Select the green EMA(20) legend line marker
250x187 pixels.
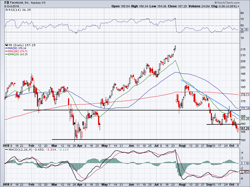pyautogui.click(x=7, y=54)
